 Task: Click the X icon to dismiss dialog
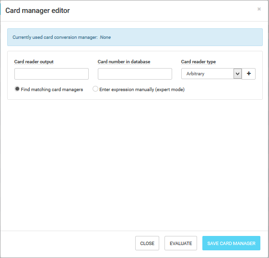(259, 9)
